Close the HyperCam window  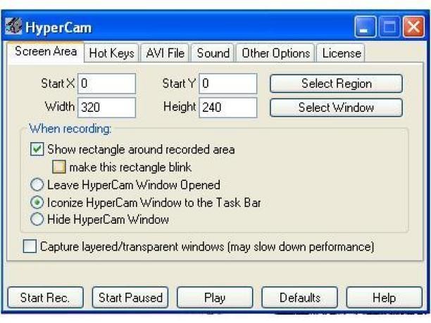tap(413, 27)
